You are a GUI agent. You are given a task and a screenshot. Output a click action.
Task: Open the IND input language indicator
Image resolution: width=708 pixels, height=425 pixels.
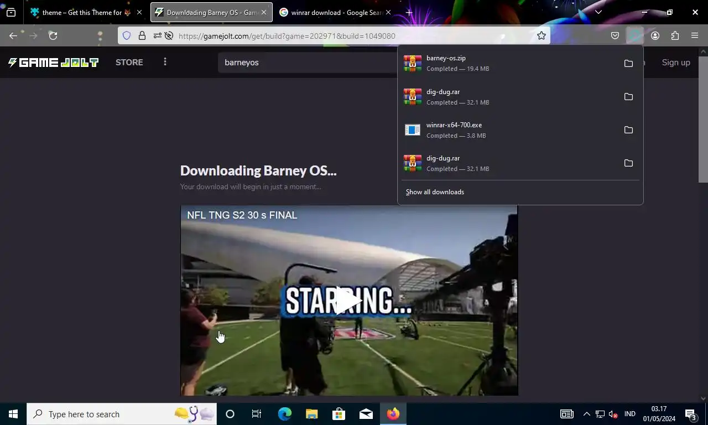pyautogui.click(x=629, y=414)
